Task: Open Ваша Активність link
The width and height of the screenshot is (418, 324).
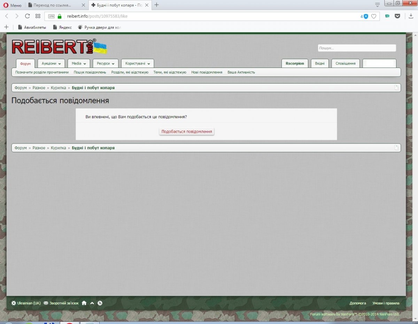Action: [241, 72]
